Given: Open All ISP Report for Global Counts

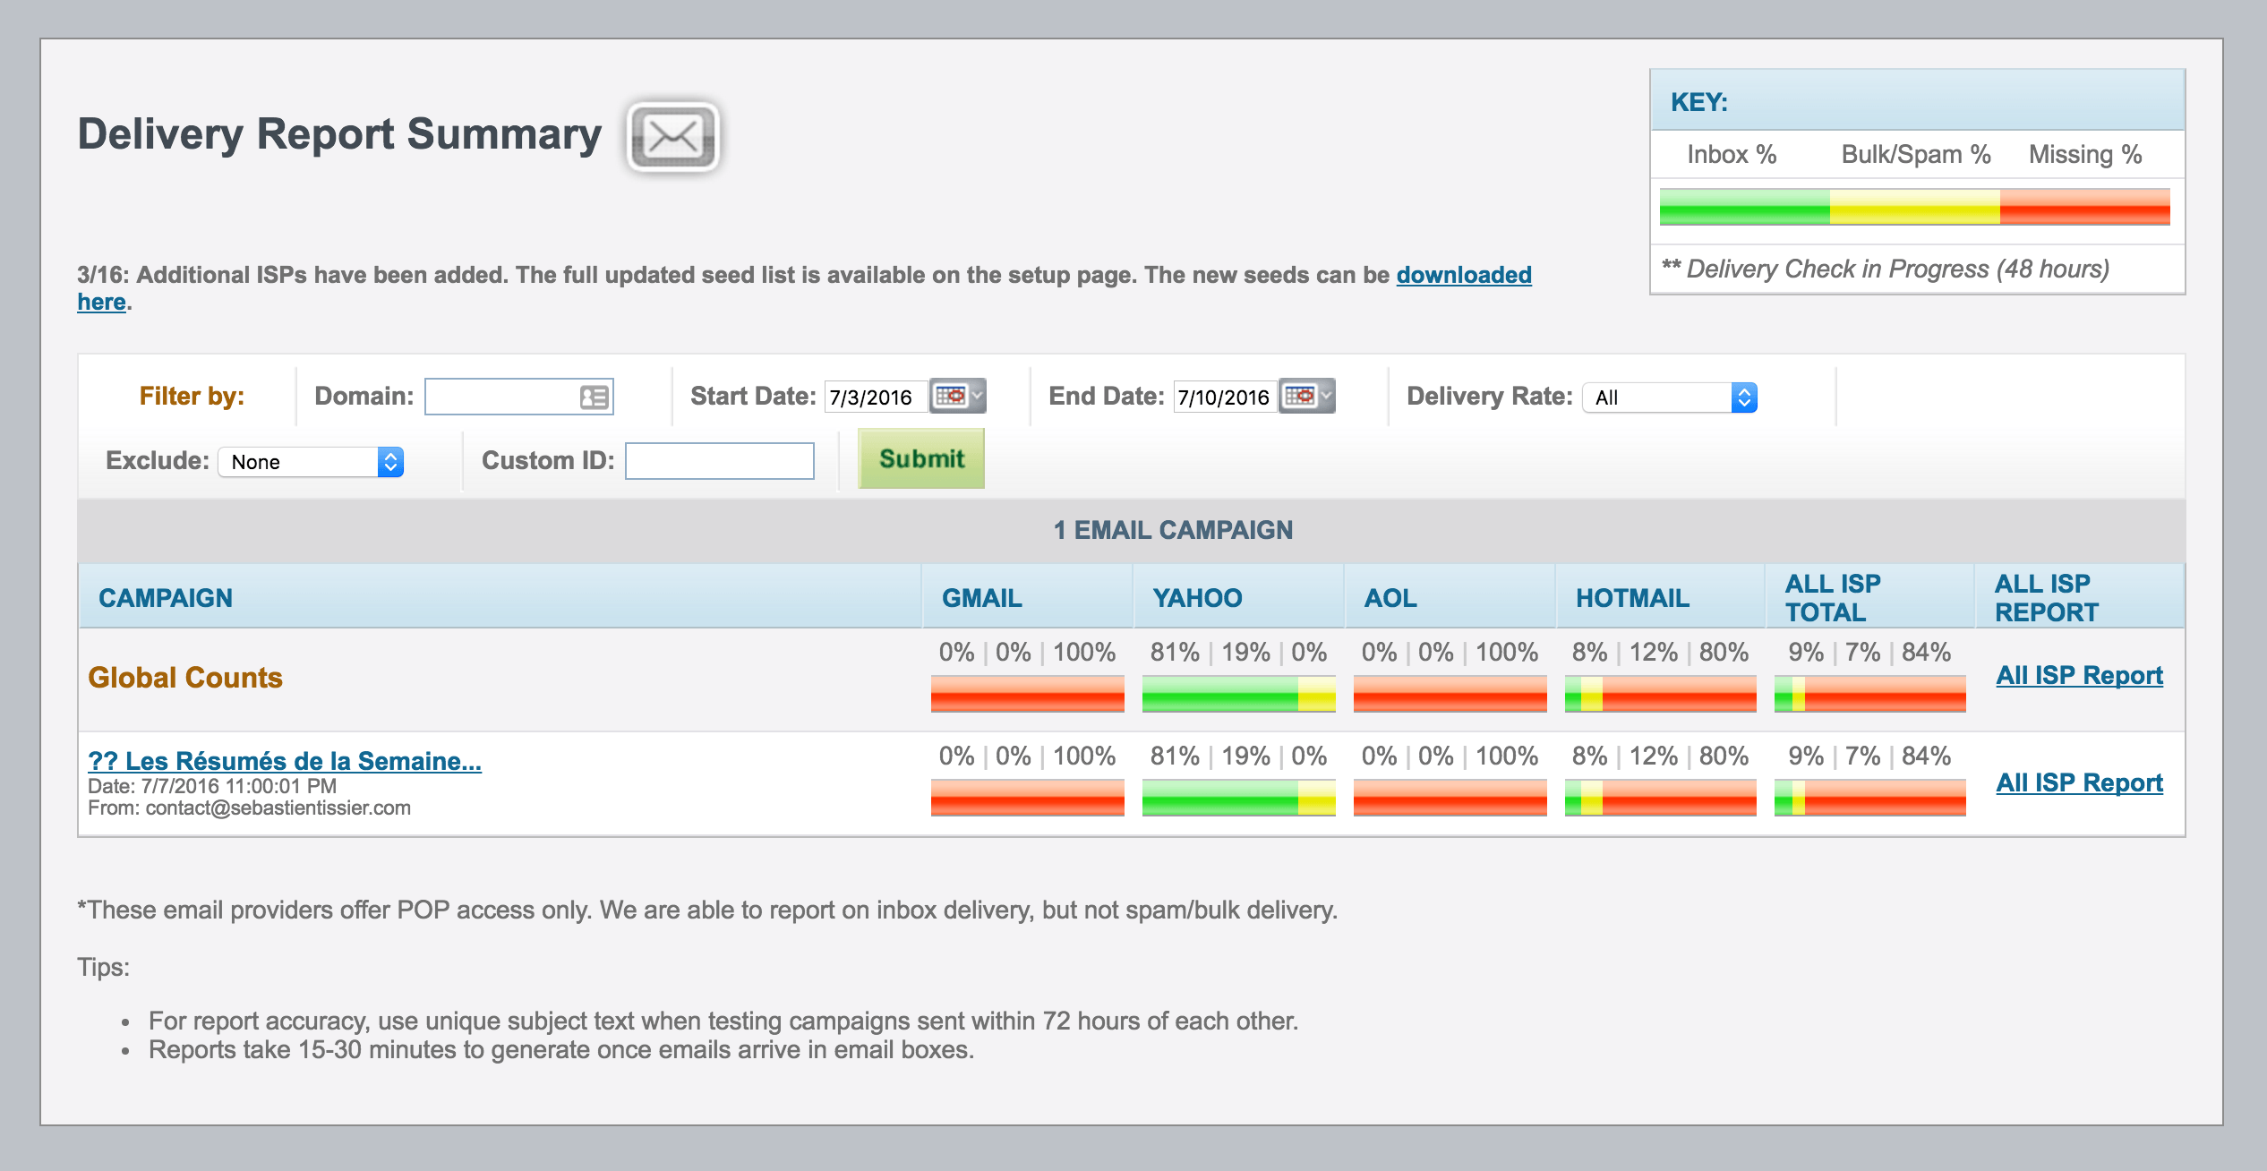Looking at the screenshot, I should click(2079, 675).
